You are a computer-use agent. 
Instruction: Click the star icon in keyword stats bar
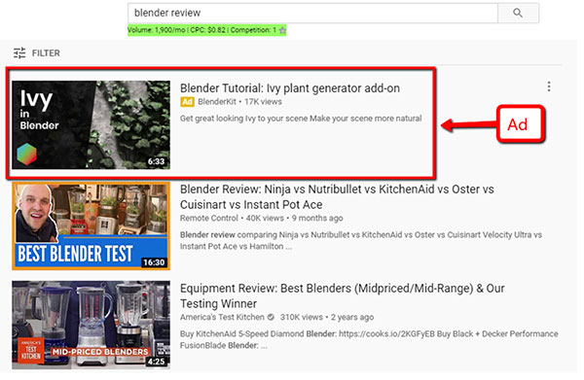tap(282, 30)
